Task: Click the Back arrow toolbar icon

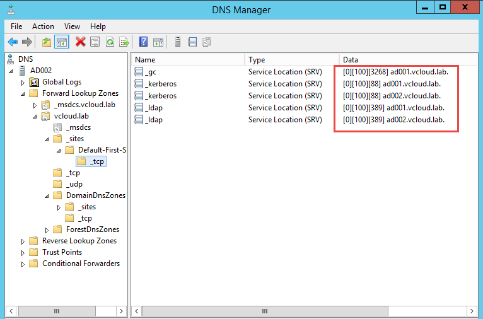Action: click(x=13, y=42)
